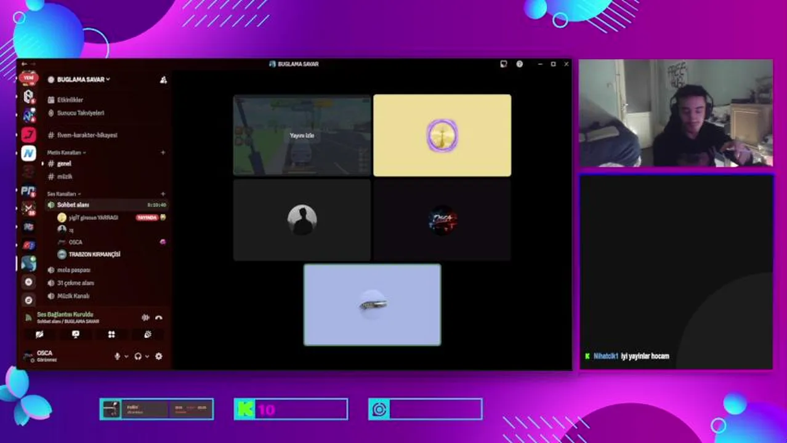Open the soundboard icon
Image resolution: width=787 pixels, height=443 pixels.
pyautogui.click(x=148, y=335)
